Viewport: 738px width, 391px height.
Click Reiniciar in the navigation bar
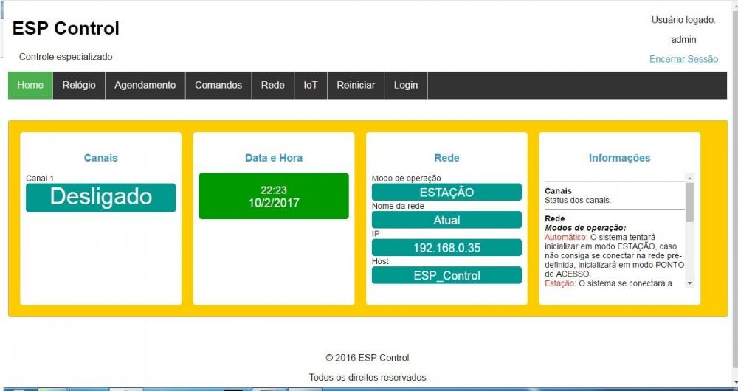pyautogui.click(x=356, y=85)
